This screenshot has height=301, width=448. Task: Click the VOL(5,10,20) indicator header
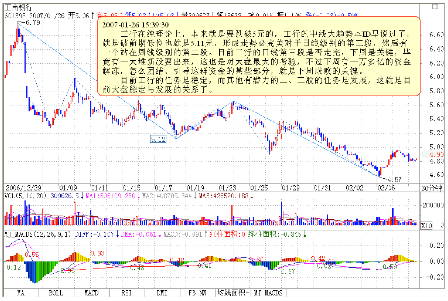pyautogui.click(x=26, y=196)
